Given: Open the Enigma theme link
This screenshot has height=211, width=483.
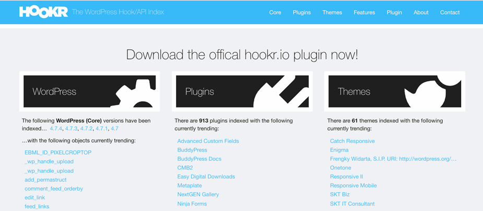Looking at the screenshot, I should (x=339, y=150).
